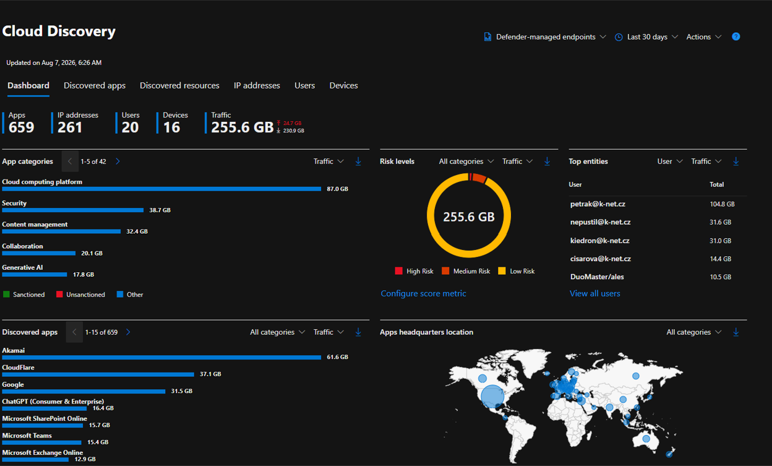Go to next page of Discovered apps
The height and width of the screenshot is (466, 772).
click(x=128, y=332)
